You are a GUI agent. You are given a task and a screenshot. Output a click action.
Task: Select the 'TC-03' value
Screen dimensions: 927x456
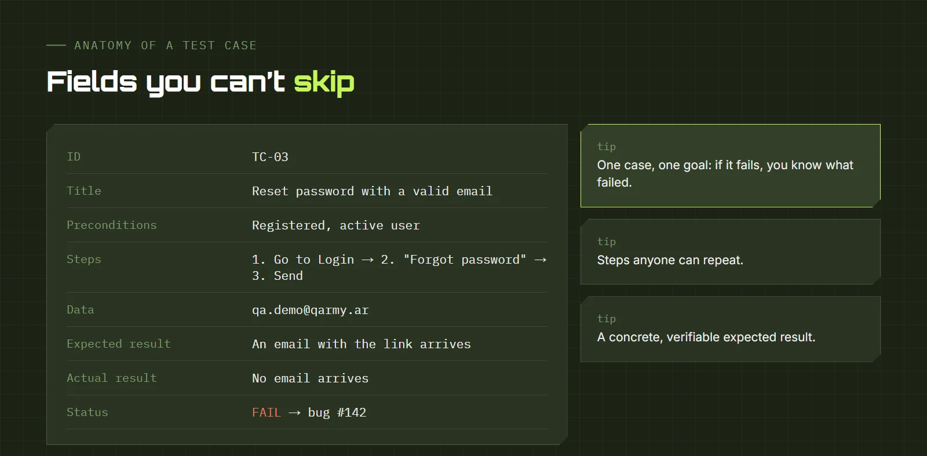[x=270, y=157]
